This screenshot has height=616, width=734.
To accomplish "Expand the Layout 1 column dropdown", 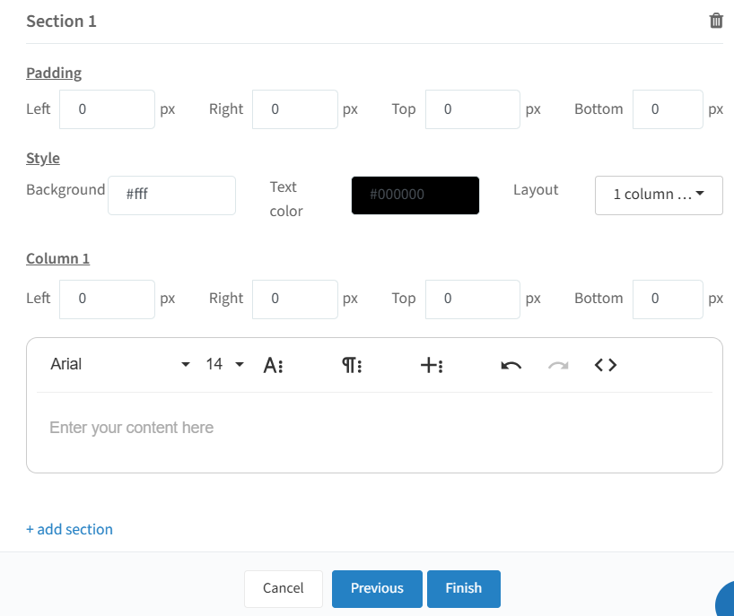I will [659, 195].
